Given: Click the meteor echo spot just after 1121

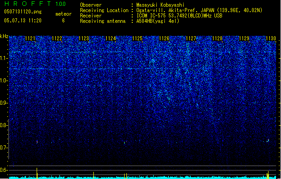Looking at the screenshot, I should pyautogui.click(x=37, y=142).
